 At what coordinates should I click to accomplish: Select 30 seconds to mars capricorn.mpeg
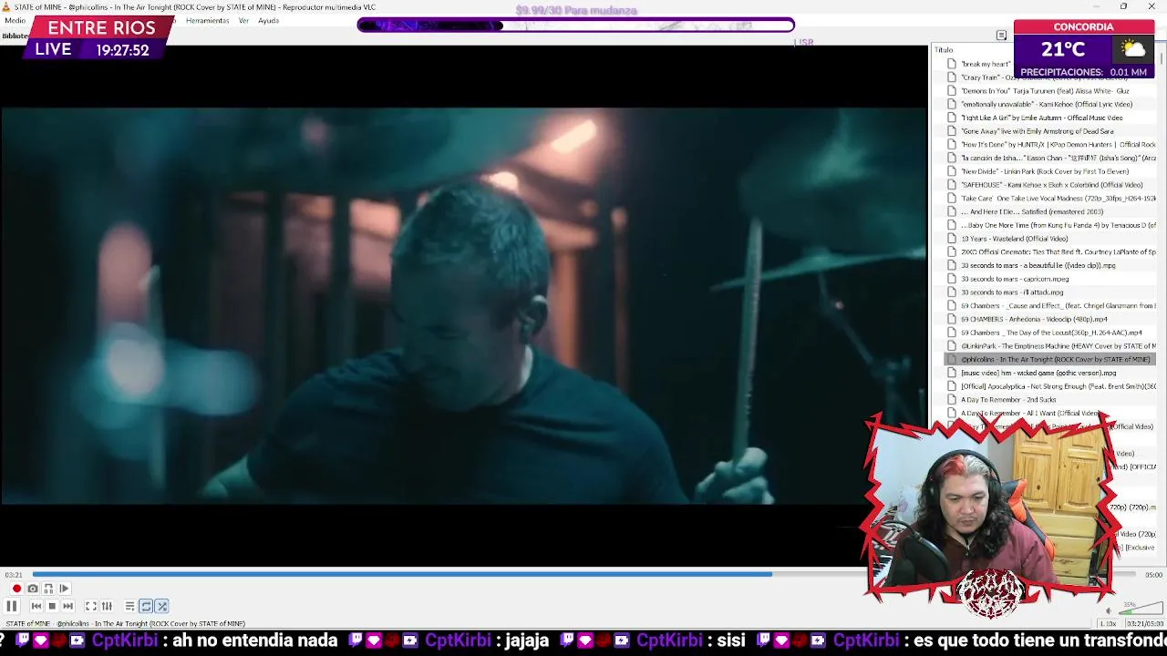click(x=1050, y=279)
